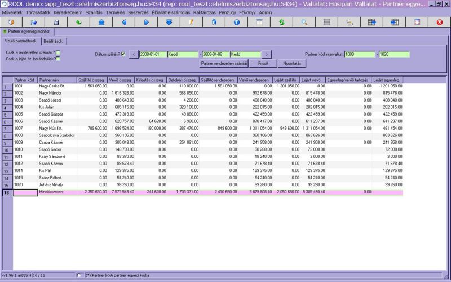Click the start date field 2008-01-01
451x282 pixels.
pyautogui.click(x=153, y=55)
